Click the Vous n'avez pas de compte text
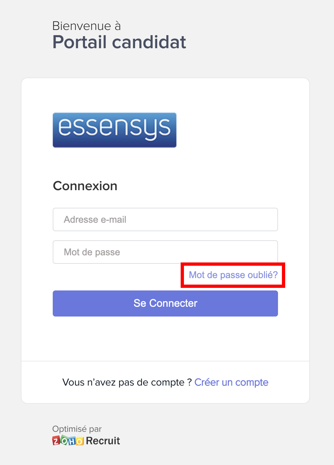Viewport: 334px width, 465px height. 126,382
